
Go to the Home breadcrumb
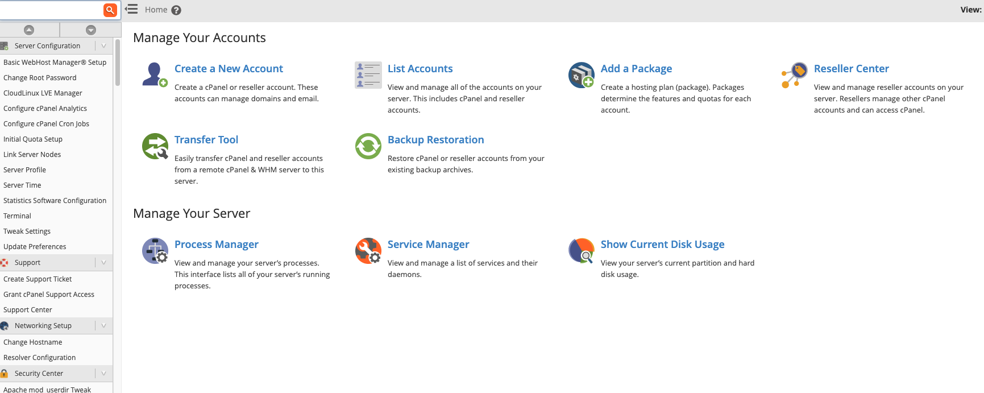click(x=156, y=10)
